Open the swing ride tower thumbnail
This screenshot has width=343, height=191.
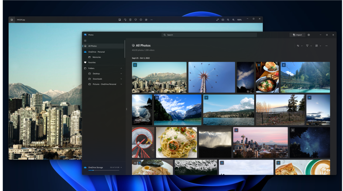coord(212,77)
